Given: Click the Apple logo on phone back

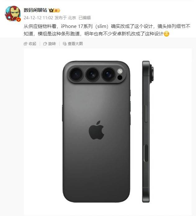Looking at the screenshot, I should [96, 130].
